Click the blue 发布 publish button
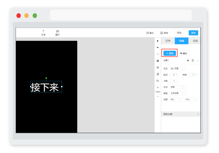The image size is (219, 153). tap(193, 33)
